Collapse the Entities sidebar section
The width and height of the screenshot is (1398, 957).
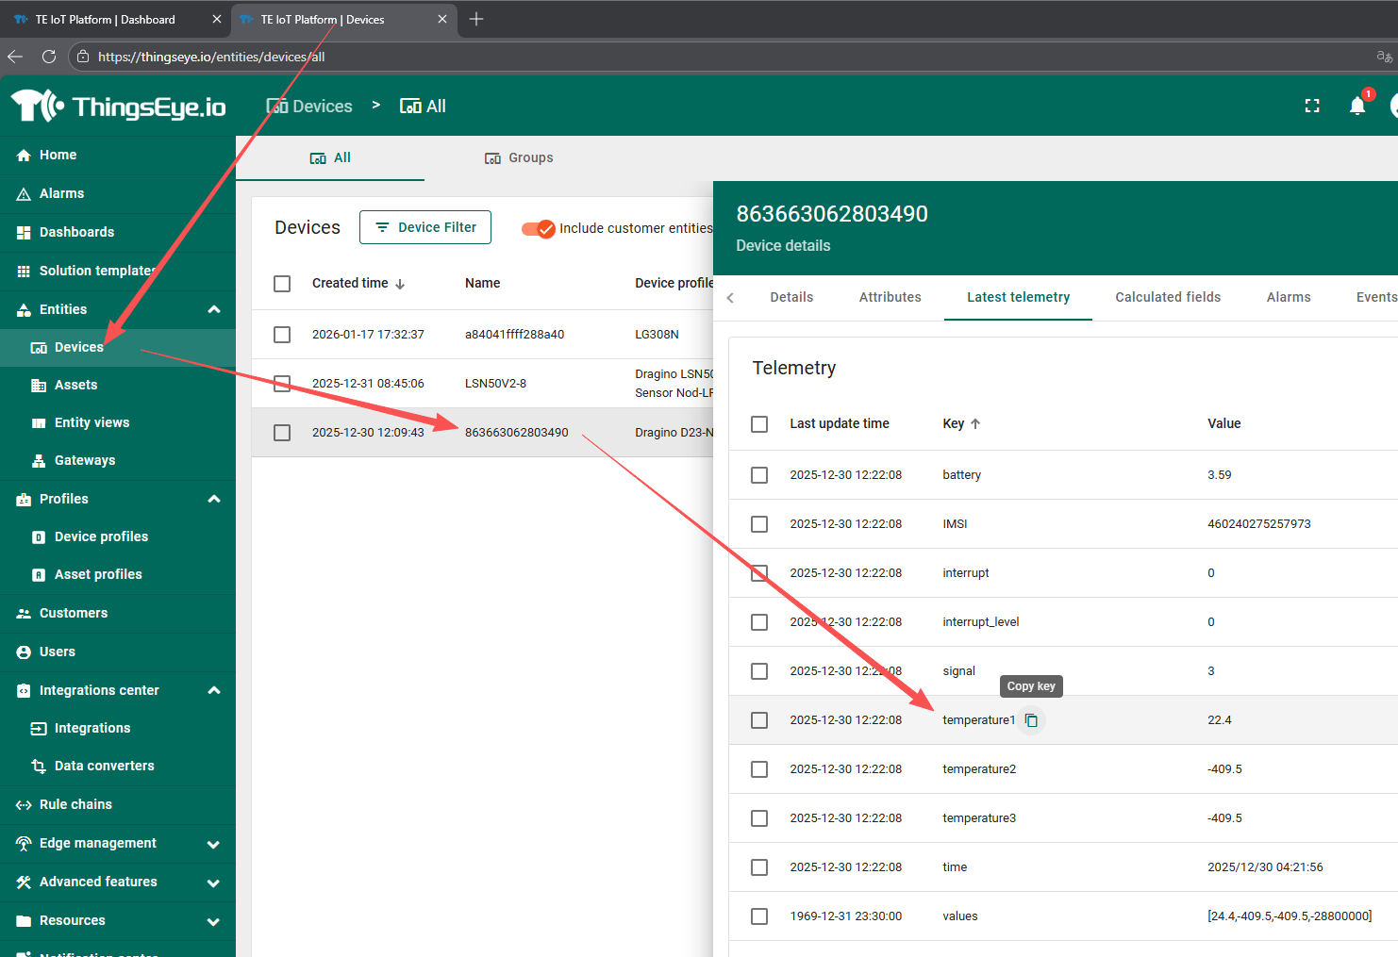214,309
